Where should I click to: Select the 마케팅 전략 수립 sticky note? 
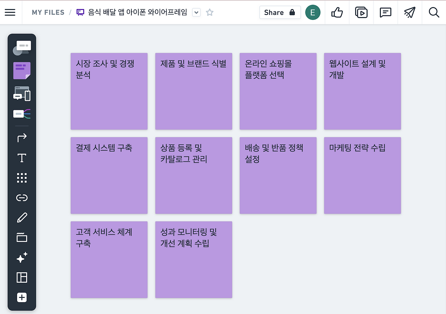pyautogui.click(x=362, y=175)
